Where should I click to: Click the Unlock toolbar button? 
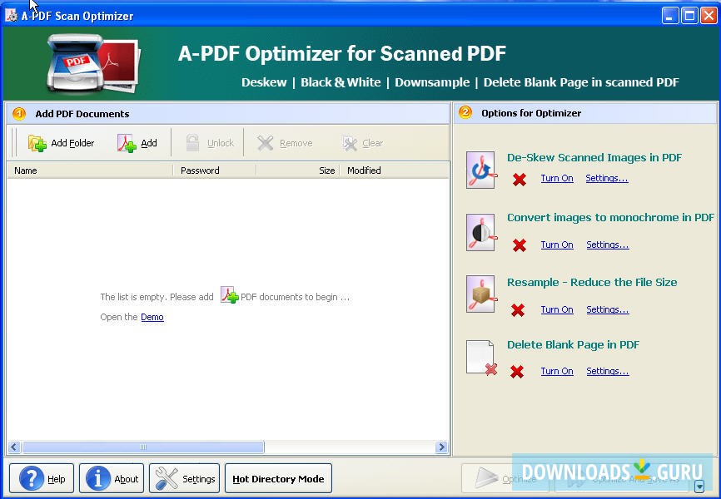tap(210, 143)
